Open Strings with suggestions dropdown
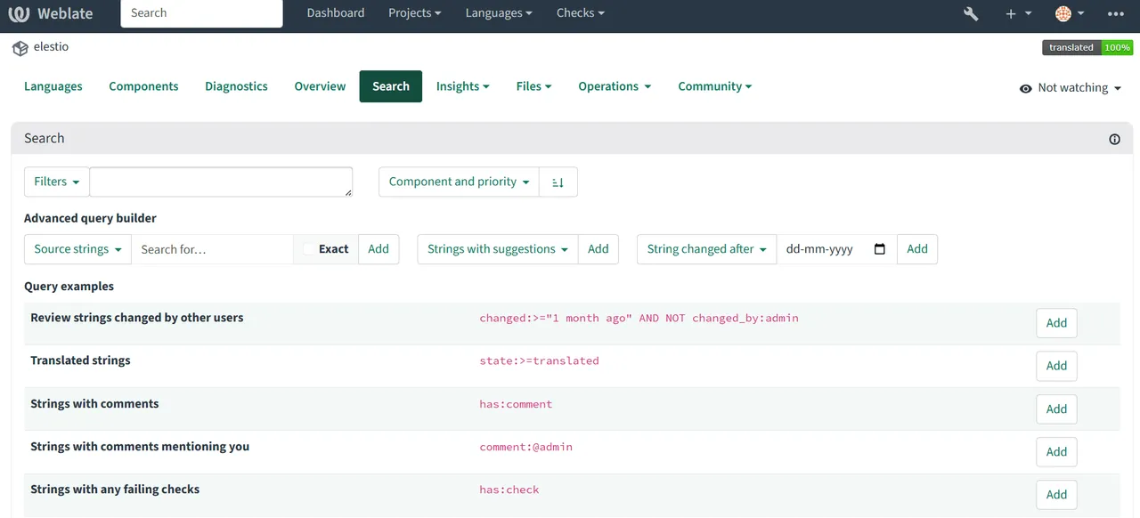 click(498, 249)
